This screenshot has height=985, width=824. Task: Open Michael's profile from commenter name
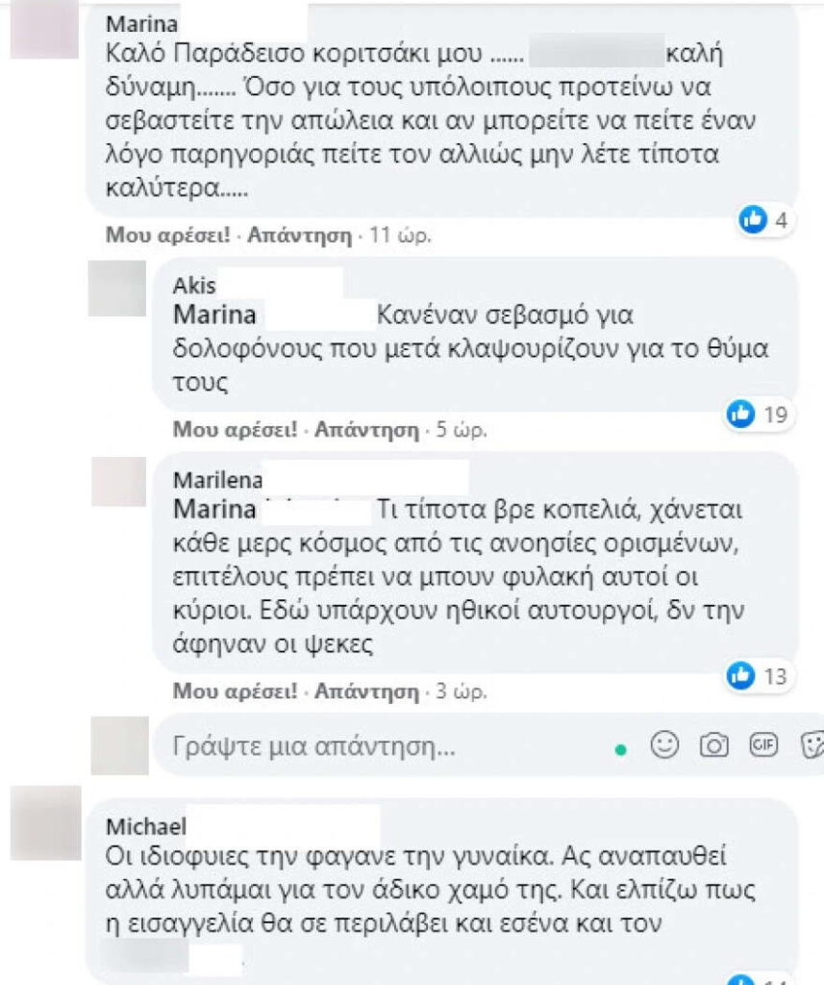point(146,826)
